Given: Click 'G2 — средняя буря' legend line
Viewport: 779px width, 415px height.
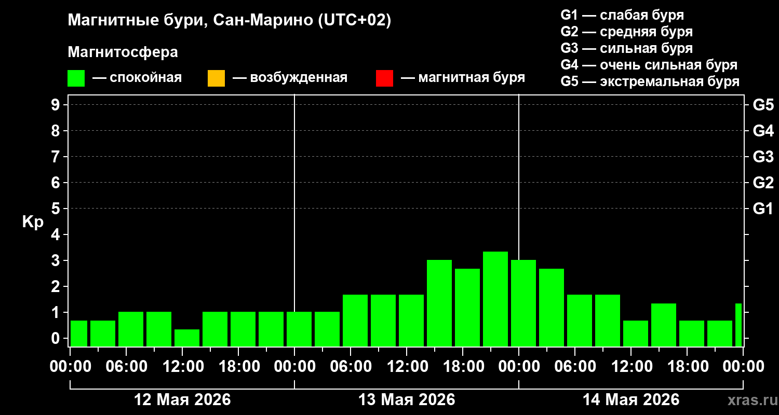Looking at the screenshot, I should coord(626,32).
